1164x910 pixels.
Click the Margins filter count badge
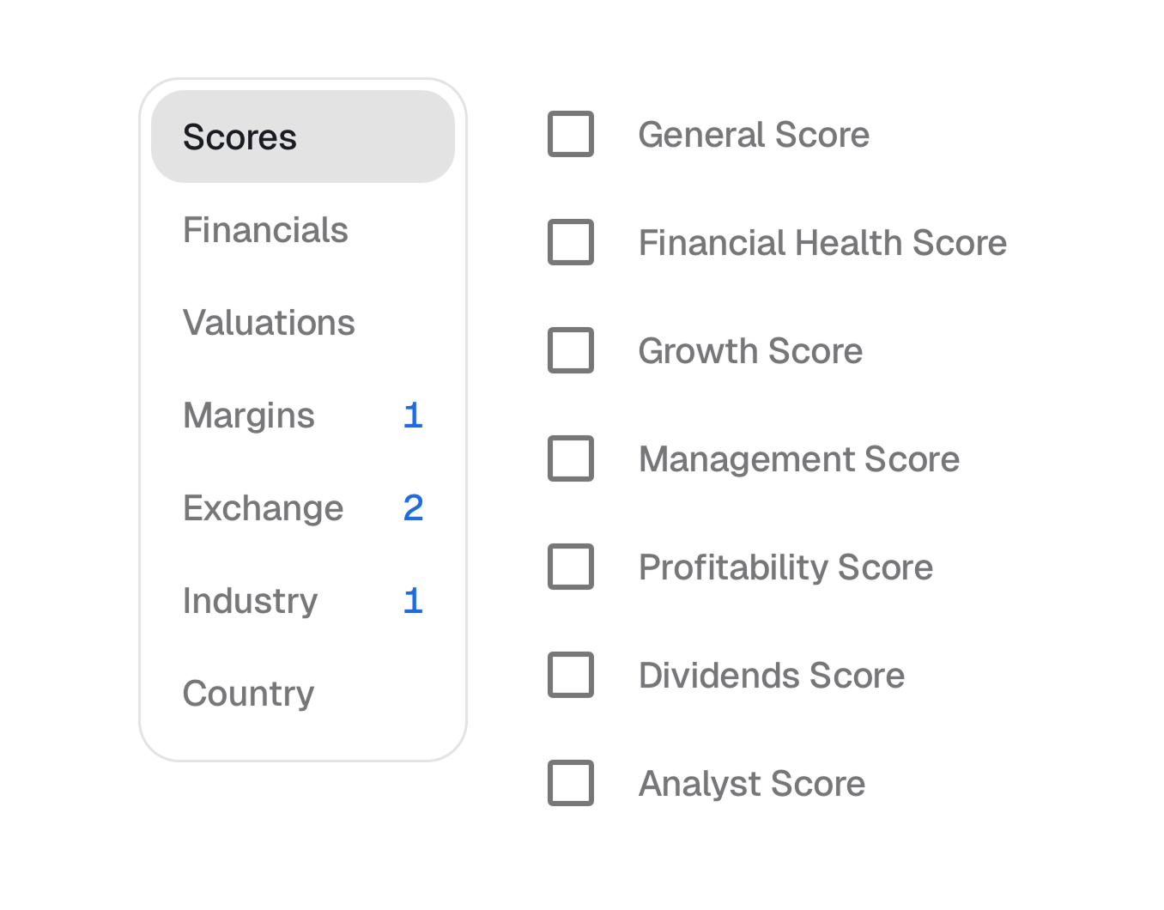[413, 416]
